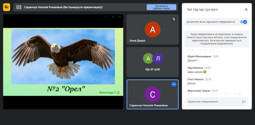Click the present-screen icon beside presenter name
This screenshot has height=125, width=255.
19,7
